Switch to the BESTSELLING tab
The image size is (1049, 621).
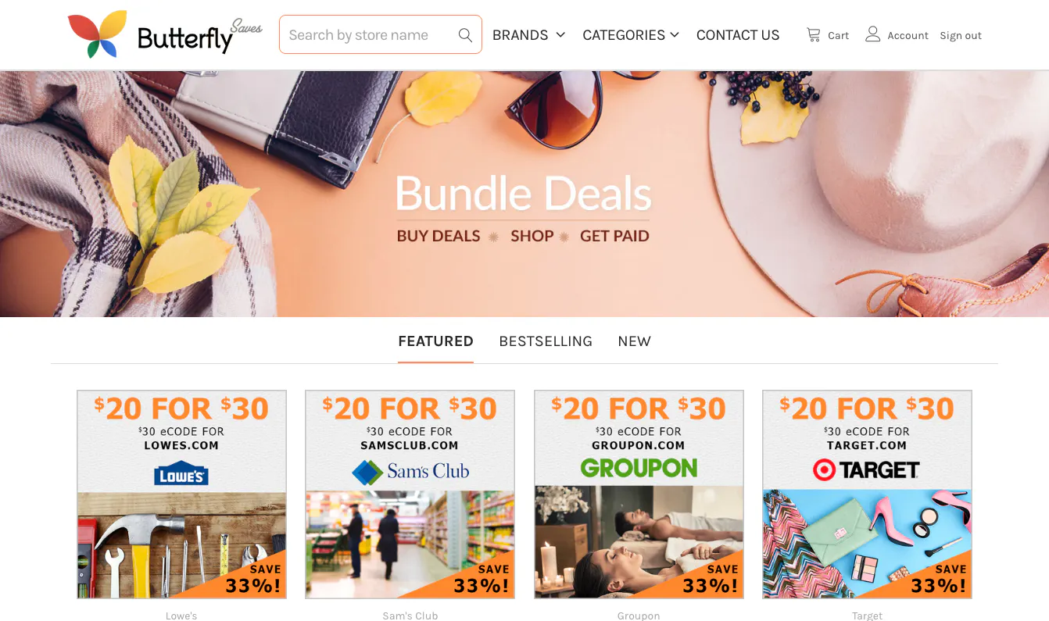coord(546,341)
